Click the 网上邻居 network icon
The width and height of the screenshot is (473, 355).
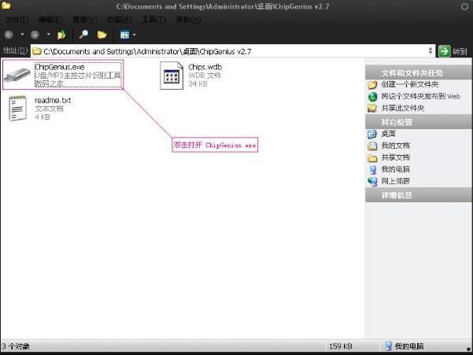point(373,181)
